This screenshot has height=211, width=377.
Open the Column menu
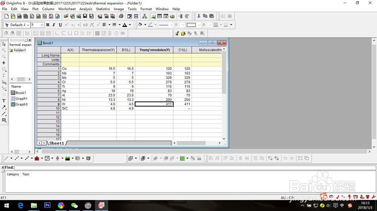[48, 9]
